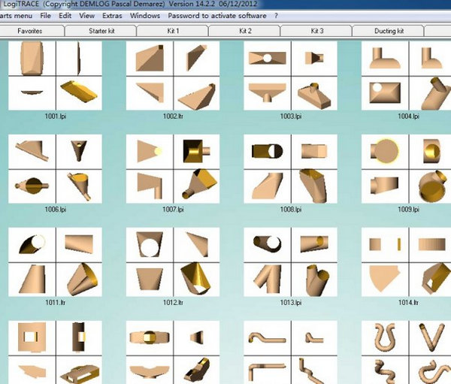Open the Extras menu
Viewport: 451px width, 384px height.
click(x=112, y=15)
